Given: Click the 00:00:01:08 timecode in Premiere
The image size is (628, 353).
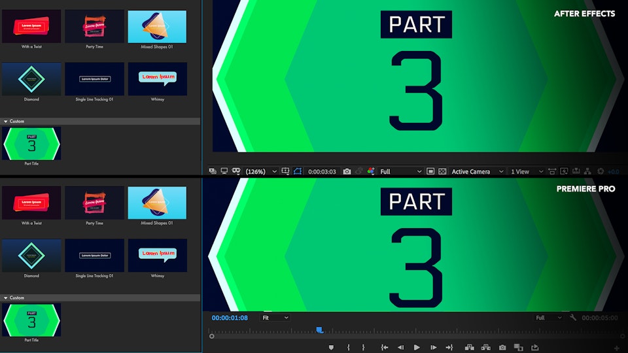Looking at the screenshot, I should point(230,318).
